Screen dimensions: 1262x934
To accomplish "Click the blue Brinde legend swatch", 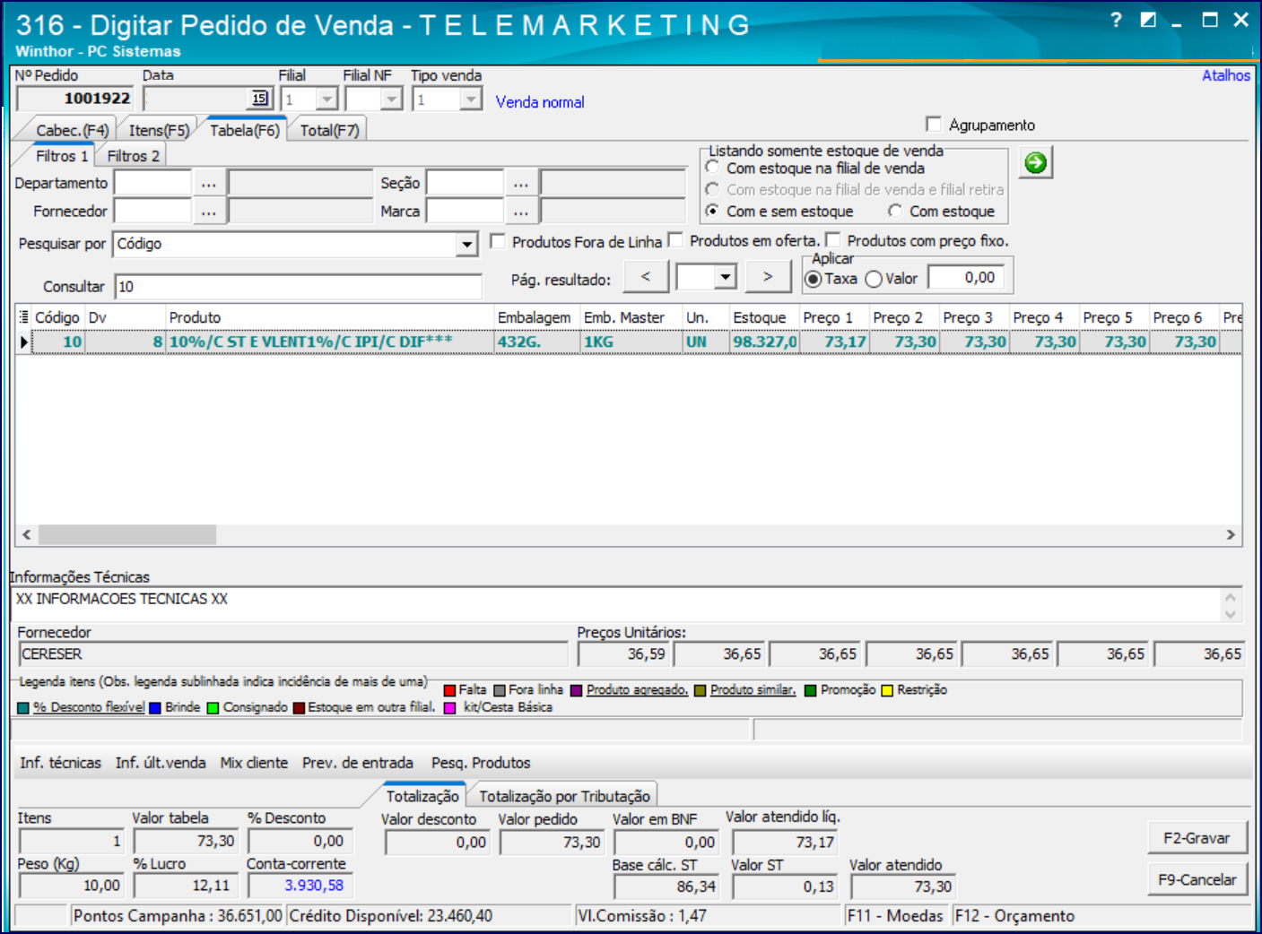I will coord(155,708).
